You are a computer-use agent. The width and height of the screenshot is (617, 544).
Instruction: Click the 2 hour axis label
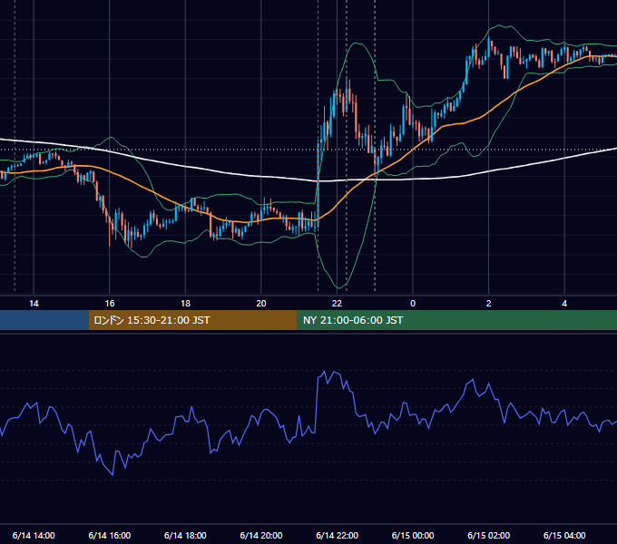[x=489, y=304]
